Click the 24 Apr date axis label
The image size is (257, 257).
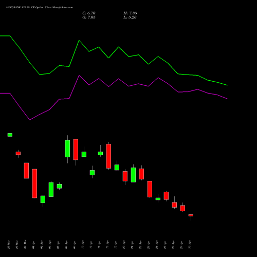157,245
